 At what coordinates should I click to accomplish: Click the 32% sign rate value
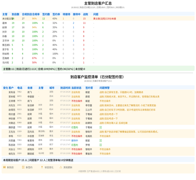click(x=55, y=23)
